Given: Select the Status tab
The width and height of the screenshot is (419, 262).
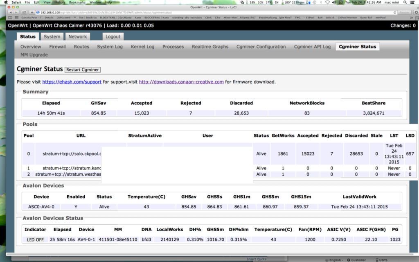Looking at the screenshot, I should 28,36.
